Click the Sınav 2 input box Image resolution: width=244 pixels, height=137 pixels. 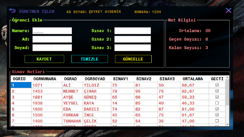[133, 39]
